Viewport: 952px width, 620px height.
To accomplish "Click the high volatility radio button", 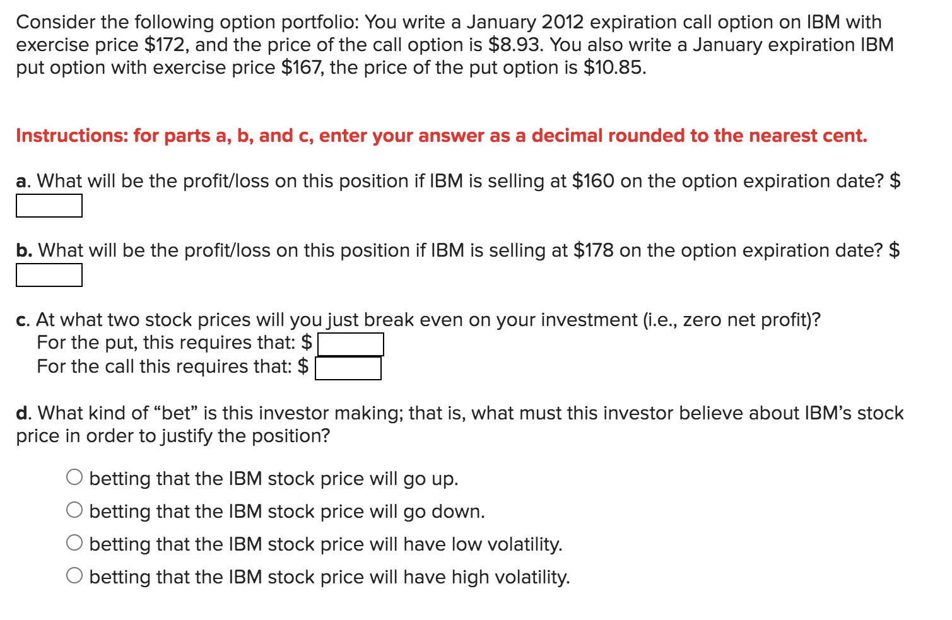I will [75, 575].
